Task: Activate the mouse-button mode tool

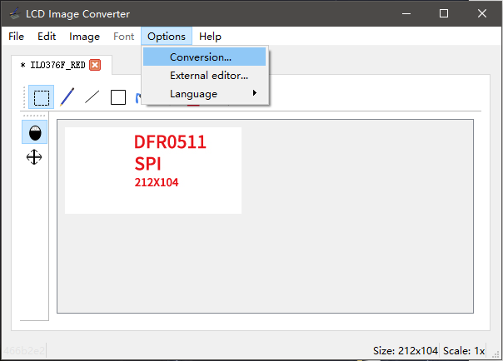Action: 35,132
